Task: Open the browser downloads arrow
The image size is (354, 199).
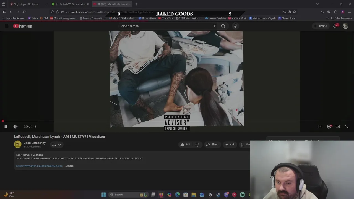Action: 322,12
